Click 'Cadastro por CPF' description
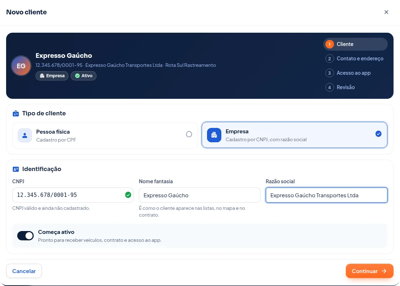Screen dimensions: 400x286 pyautogui.click(x=56, y=140)
